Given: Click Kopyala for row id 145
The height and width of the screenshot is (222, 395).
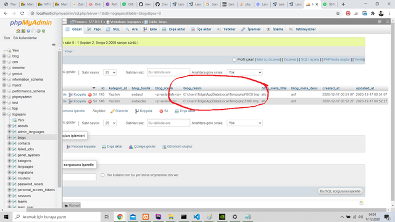Looking at the screenshot, I should (77, 94).
